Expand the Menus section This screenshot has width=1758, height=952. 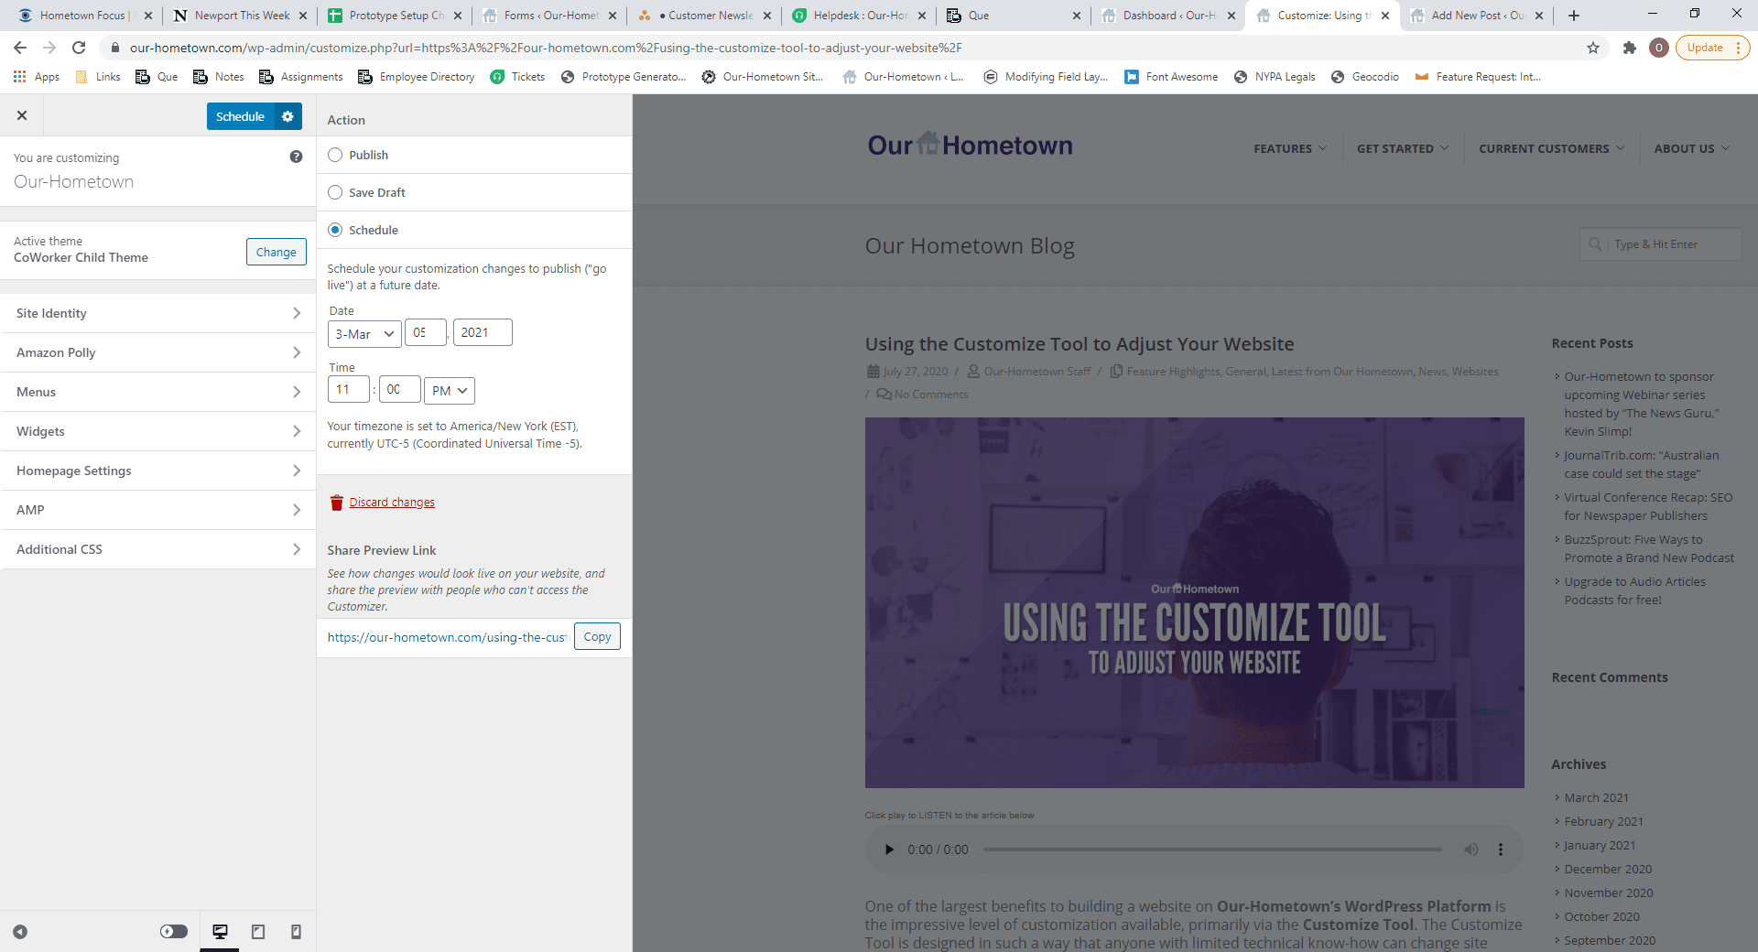158,392
